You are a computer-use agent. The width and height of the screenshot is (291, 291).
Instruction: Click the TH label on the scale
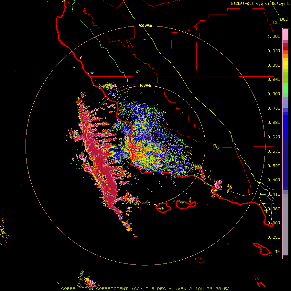[278, 252]
